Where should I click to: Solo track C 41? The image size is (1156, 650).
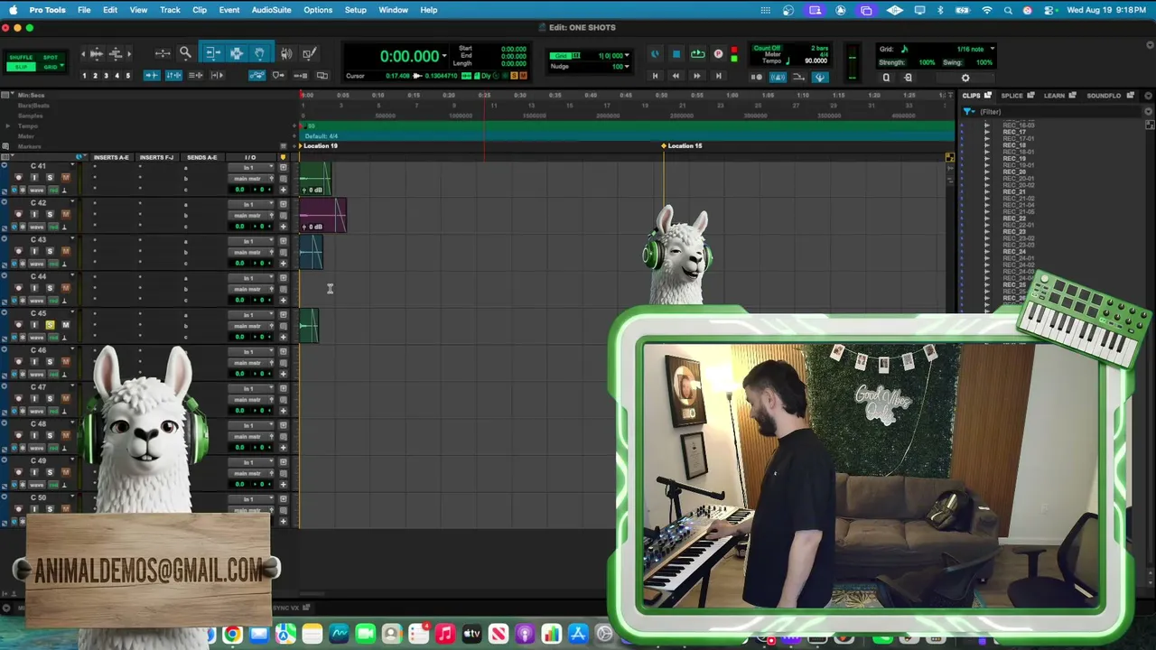tap(50, 178)
